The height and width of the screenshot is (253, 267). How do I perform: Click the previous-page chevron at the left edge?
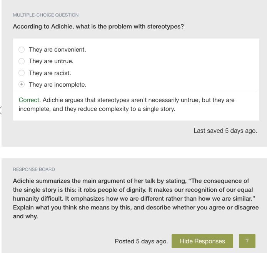[1, 110]
